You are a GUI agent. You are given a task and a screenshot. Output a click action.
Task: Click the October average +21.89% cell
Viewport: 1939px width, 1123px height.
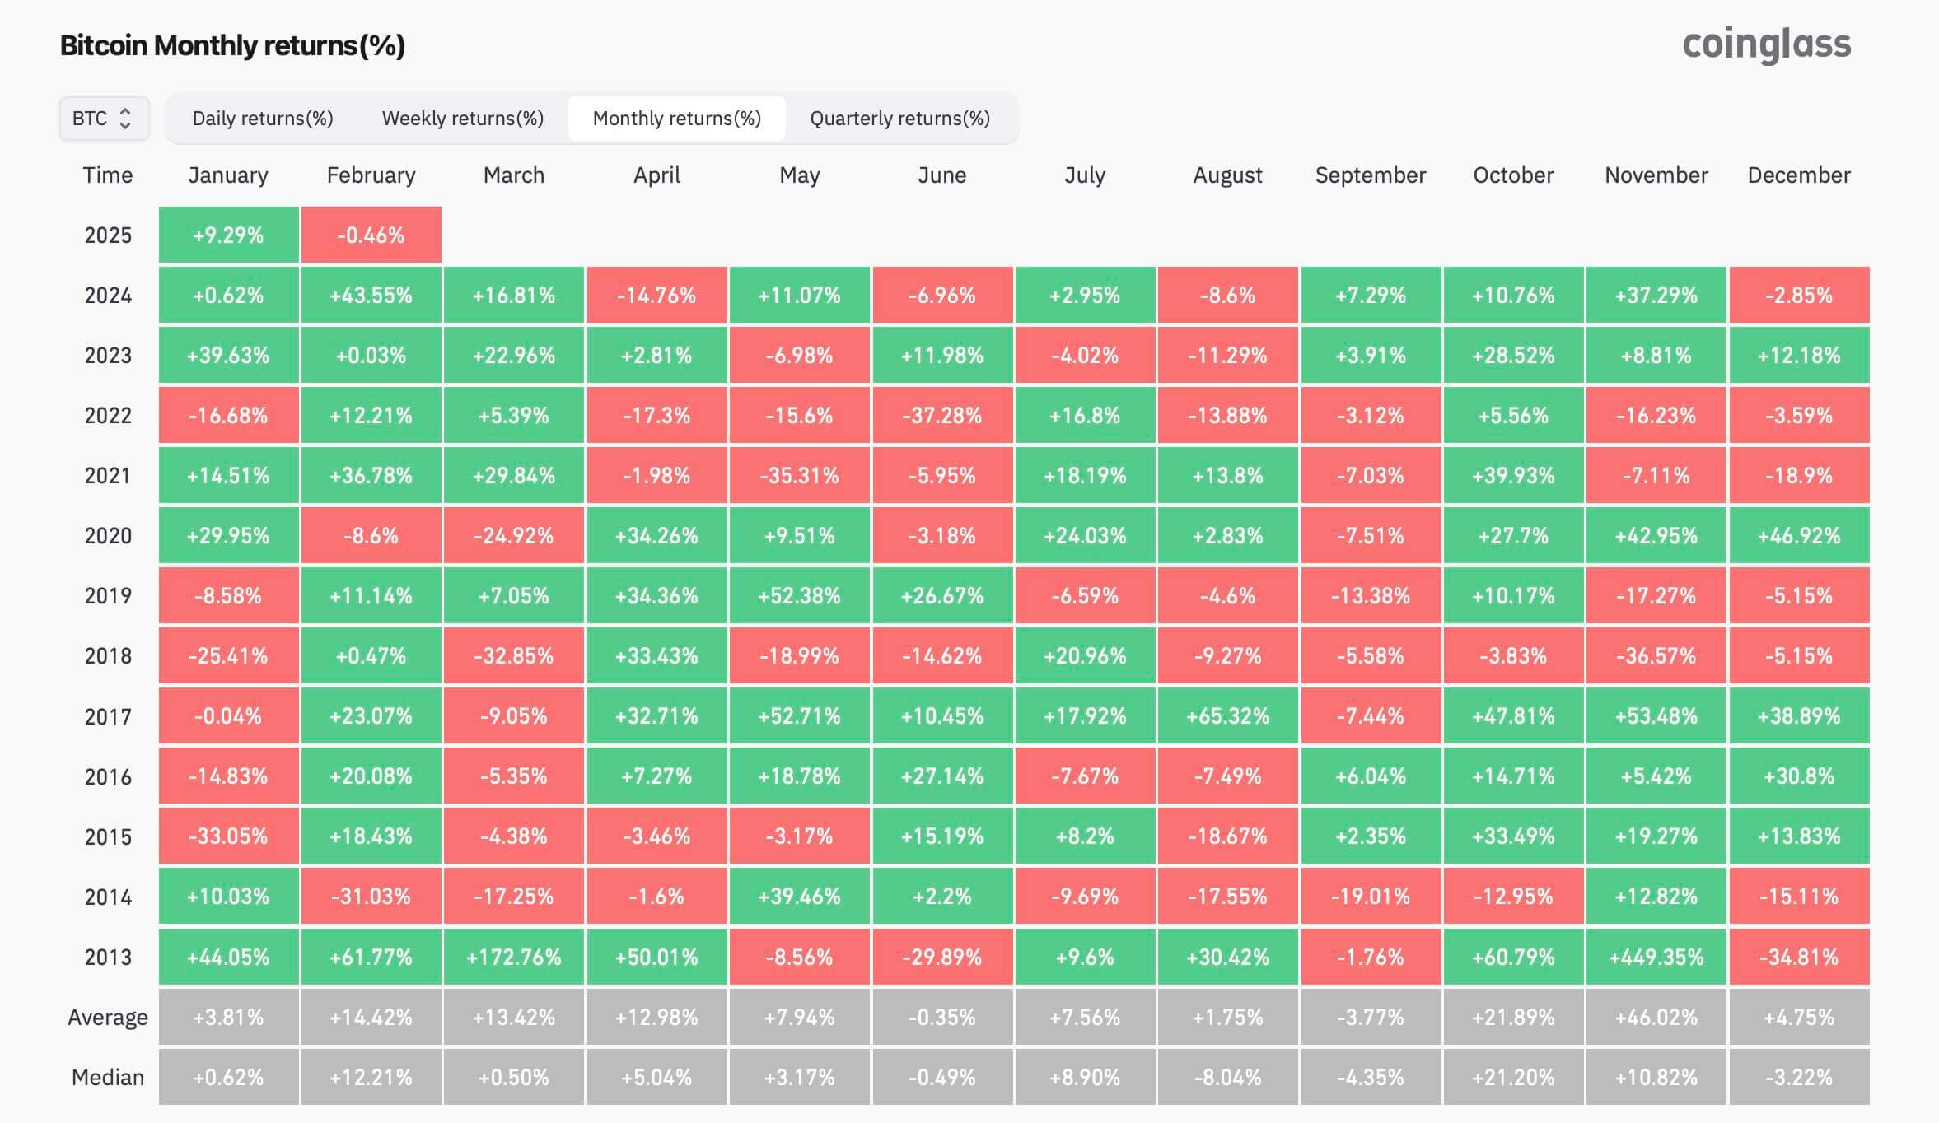click(1513, 1018)
